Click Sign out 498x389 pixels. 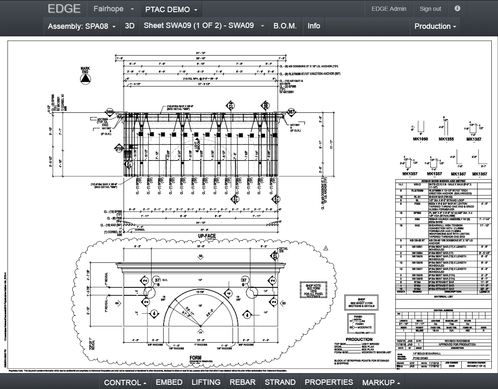430,9
